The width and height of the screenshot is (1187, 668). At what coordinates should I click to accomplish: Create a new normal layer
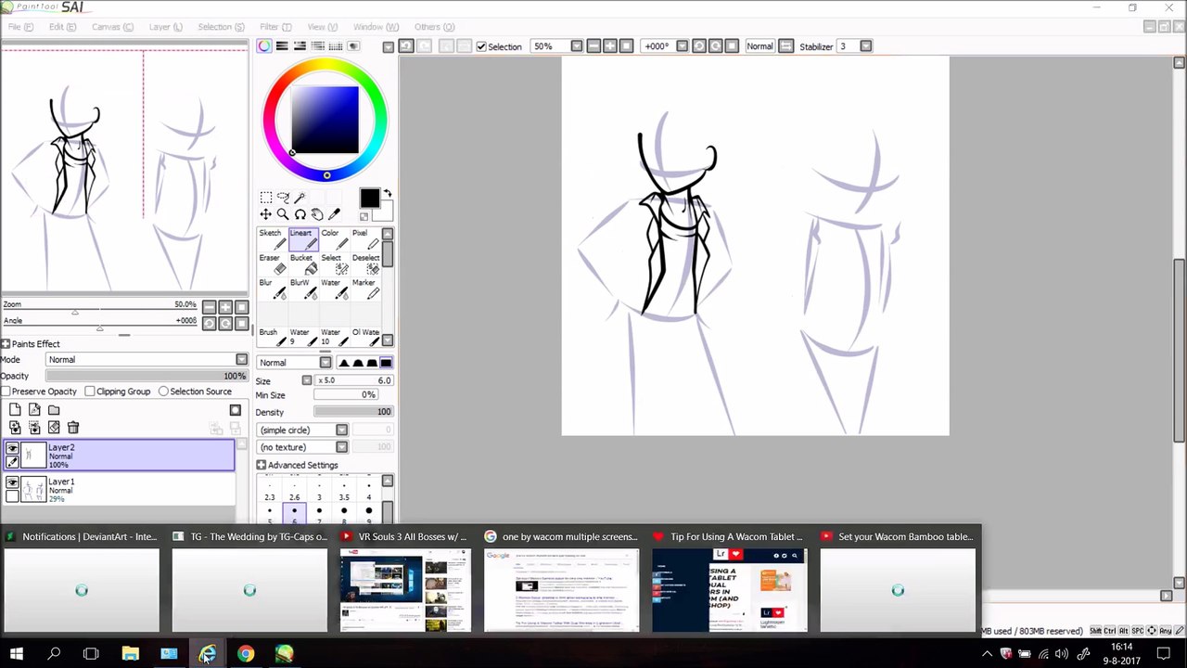[15, 410]
